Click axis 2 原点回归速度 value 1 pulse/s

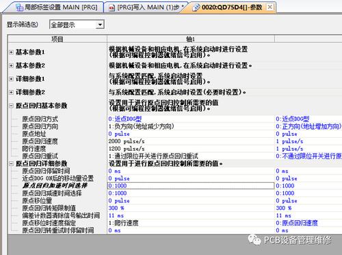[x=289, y=141]
